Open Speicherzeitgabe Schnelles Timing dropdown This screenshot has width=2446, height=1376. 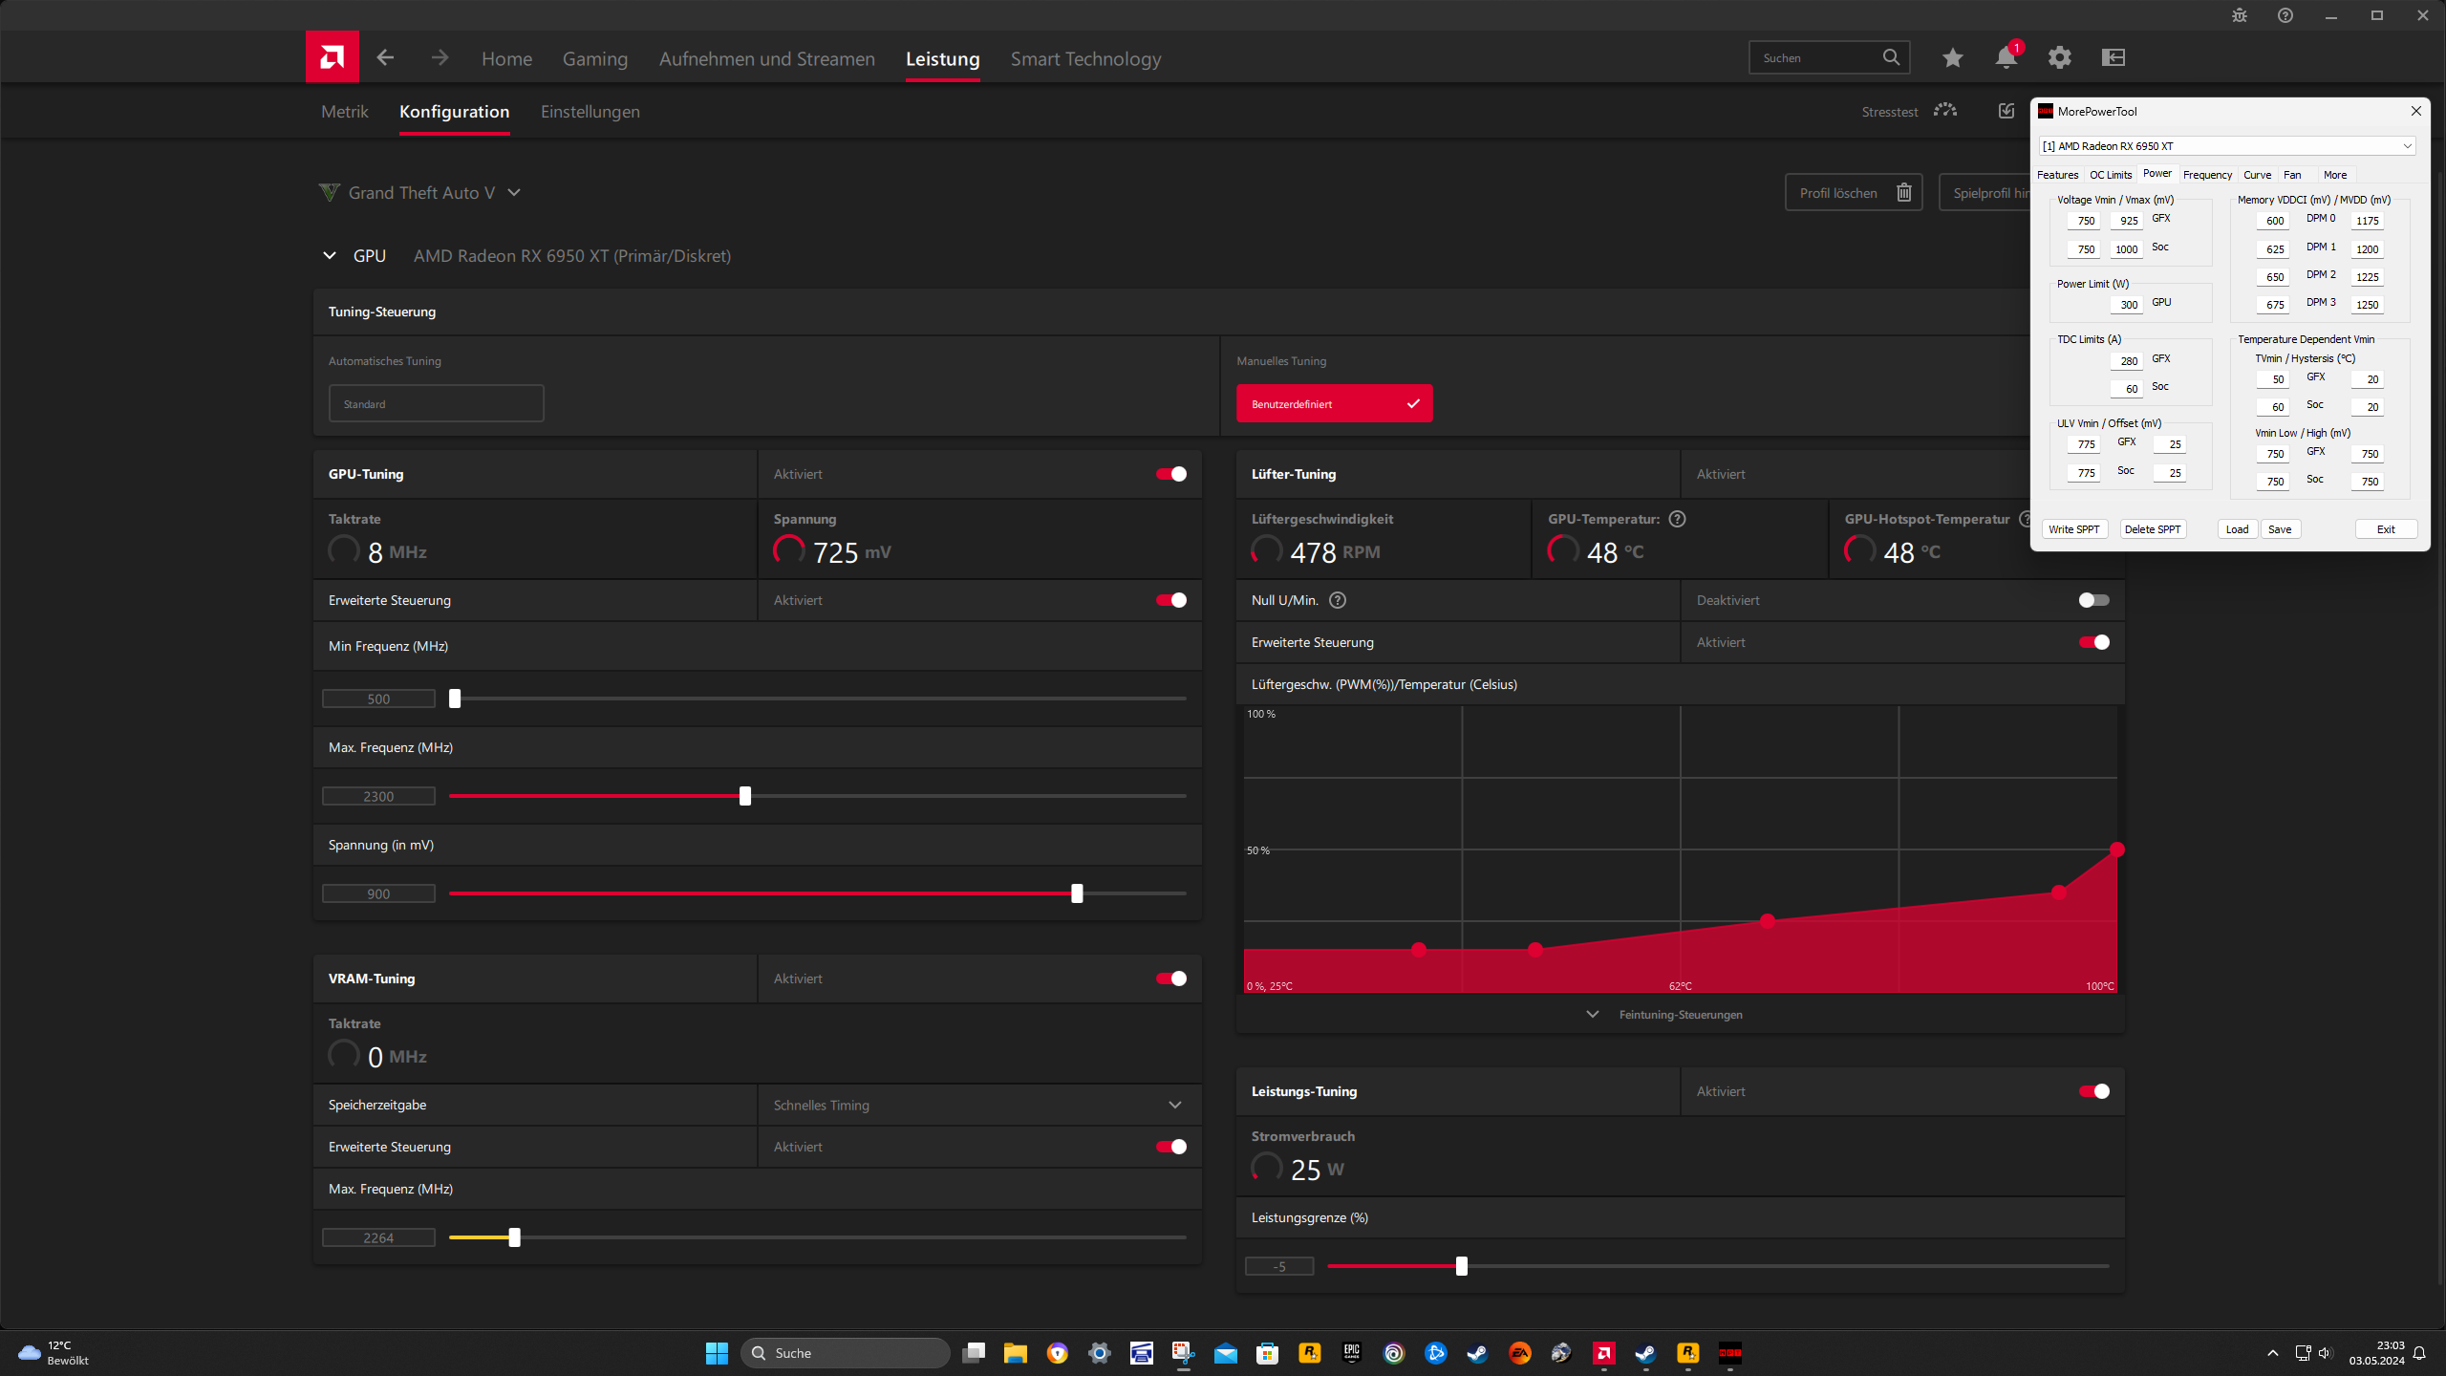pyautogui.click(x=1174, y=1105)
